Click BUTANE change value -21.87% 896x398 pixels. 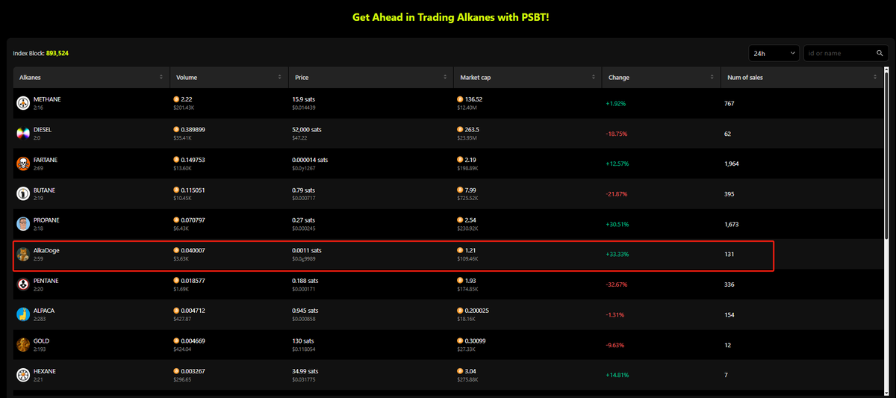[617, 194]
